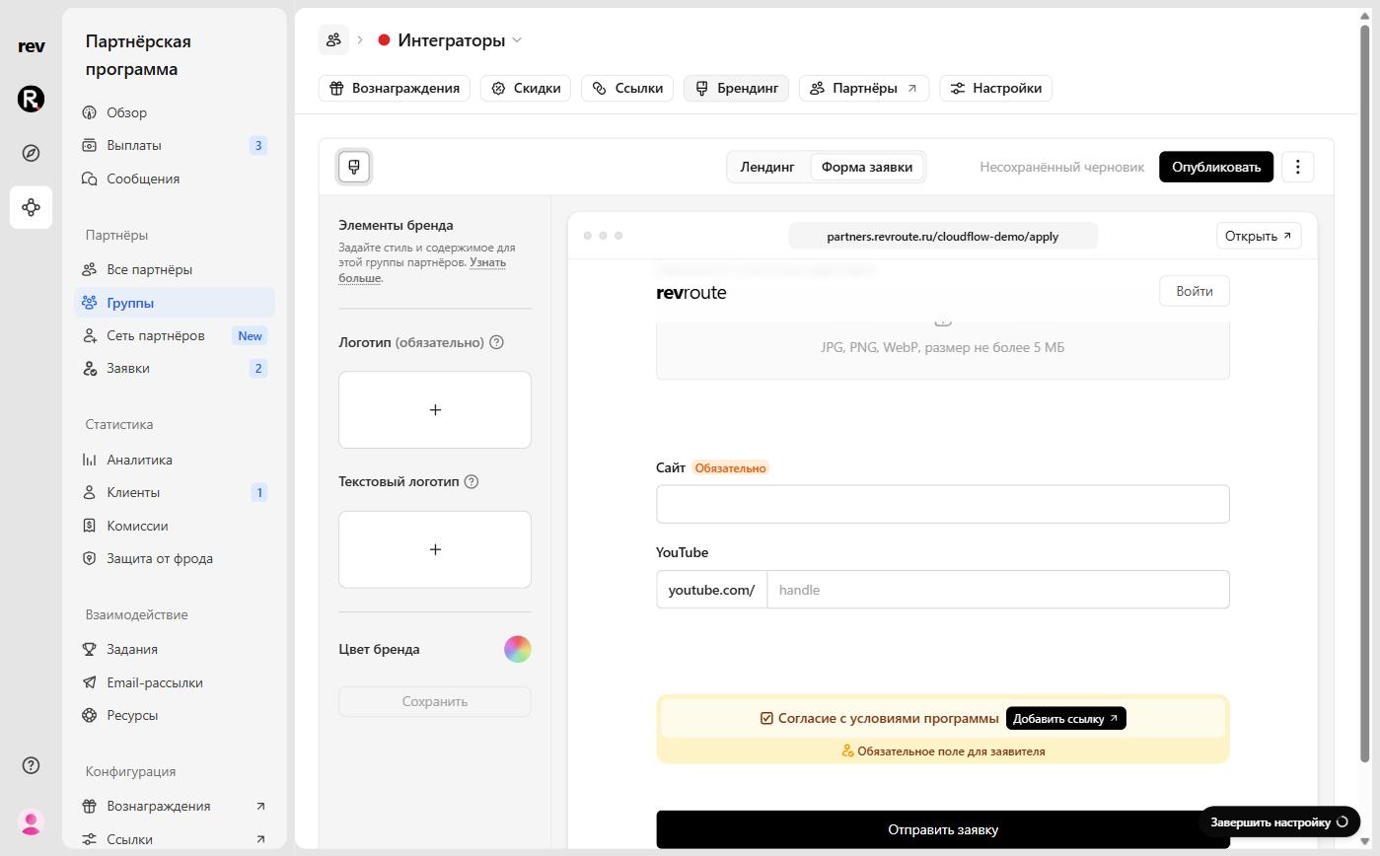The height and width of the screenshot is (856, 1380).
Task: Open the Настройки tab
Action: click(x=995, y=88)
